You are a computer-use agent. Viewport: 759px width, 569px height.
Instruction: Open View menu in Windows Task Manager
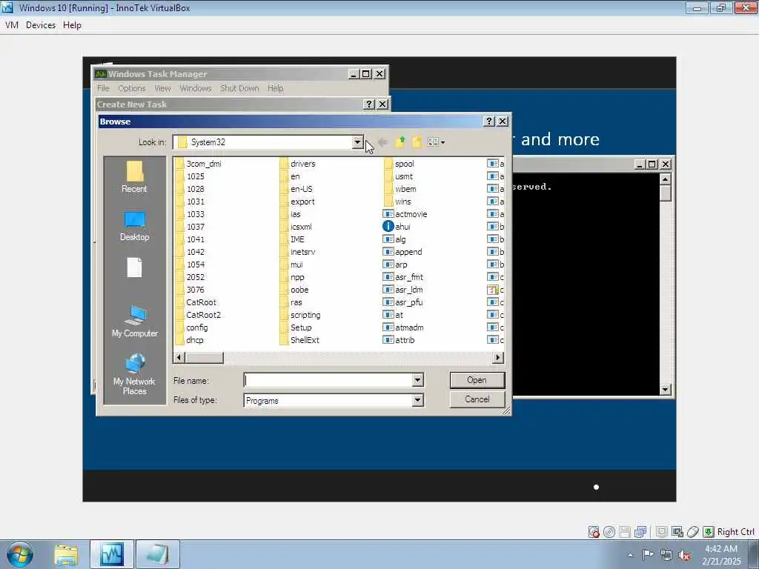pyautogui.click(x=162, y=88)
